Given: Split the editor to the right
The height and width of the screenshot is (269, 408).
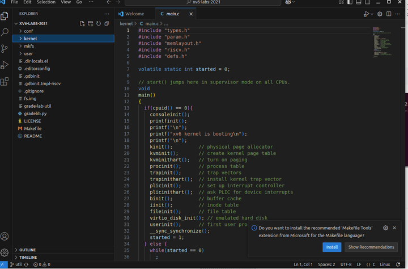Looking at the screenshot, I should pos(388,14).
